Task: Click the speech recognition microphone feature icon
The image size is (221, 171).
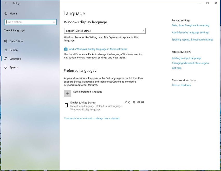Action: point(134,102)
